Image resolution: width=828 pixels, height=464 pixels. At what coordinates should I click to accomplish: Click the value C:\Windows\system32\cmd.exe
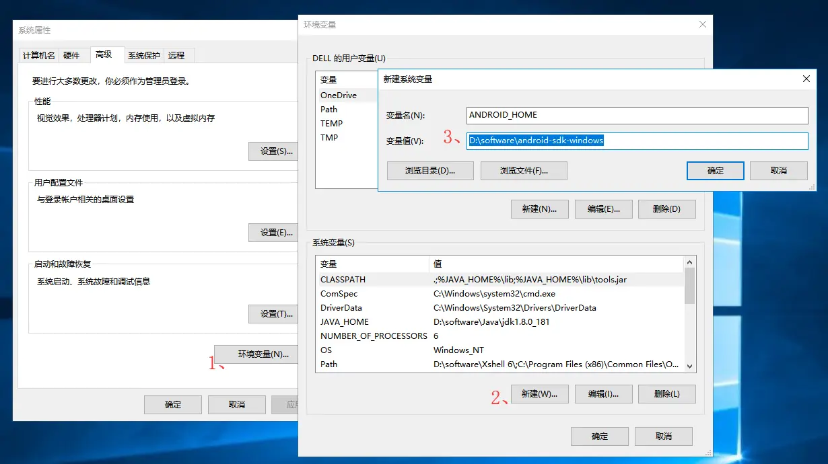click(x=494, y=294)
